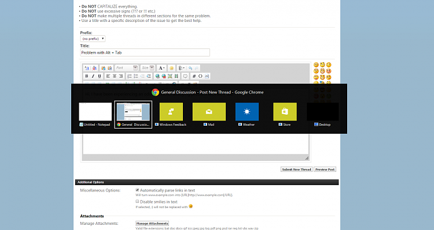
Task: Click the Manage Attachments button
Action: click(x=152, y=224)
